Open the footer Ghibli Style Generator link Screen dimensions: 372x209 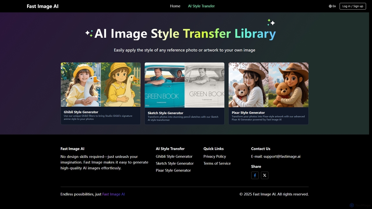point(174,156)
